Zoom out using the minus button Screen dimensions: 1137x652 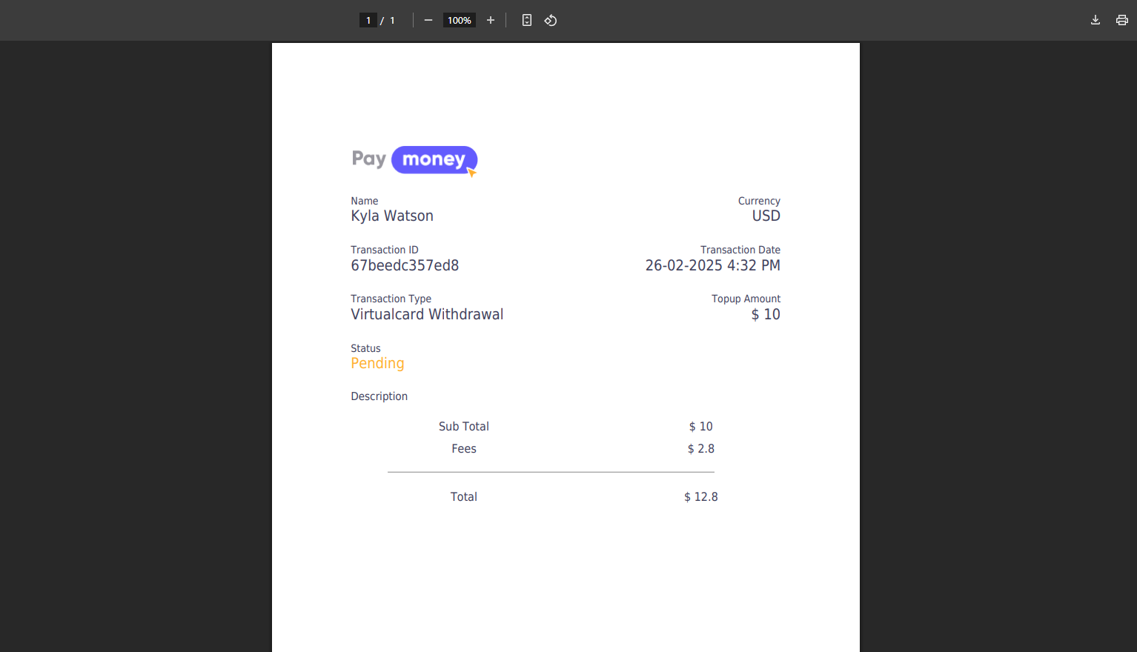(428, 20)
